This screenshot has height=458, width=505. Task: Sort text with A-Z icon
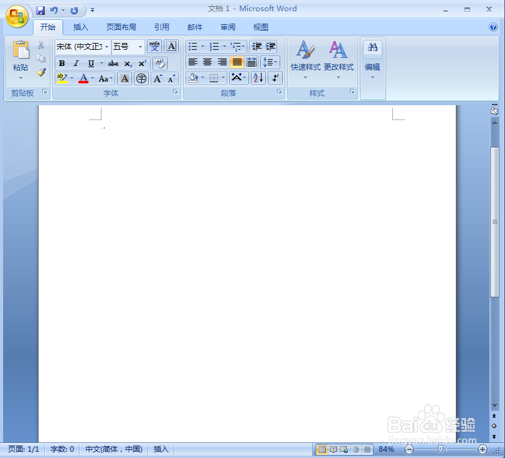pyautogui.click(x=258, y=78)
